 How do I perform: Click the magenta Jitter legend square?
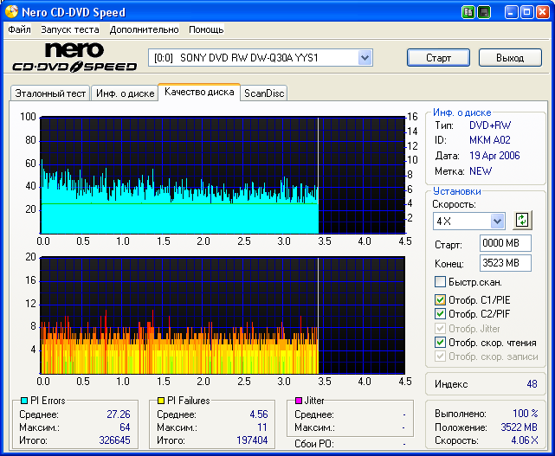[x=298, y=401]
